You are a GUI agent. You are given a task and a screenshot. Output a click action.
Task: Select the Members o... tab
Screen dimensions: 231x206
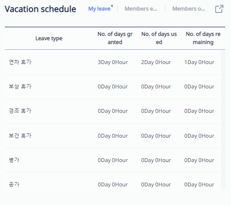189,9
